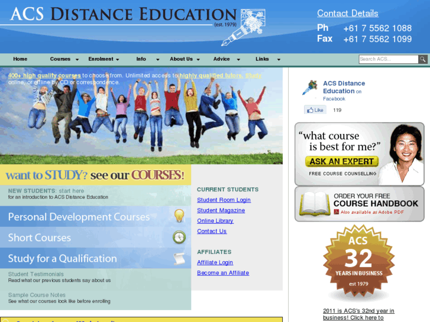Open the Enrolment menu item
430x322 pixels.
click(x=101, y=59)
